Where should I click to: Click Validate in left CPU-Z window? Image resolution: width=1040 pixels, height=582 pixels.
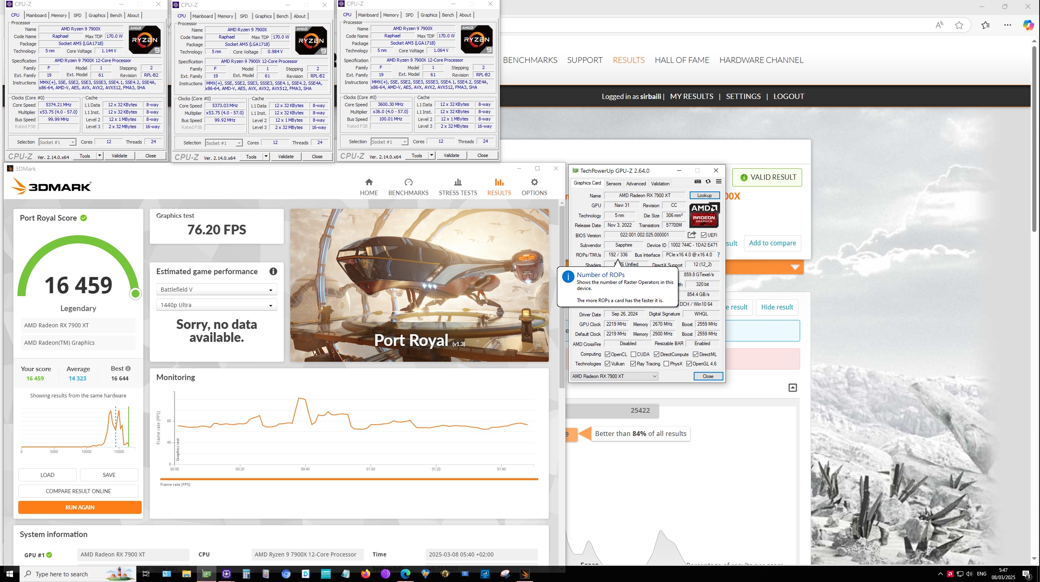pos(119,156)
